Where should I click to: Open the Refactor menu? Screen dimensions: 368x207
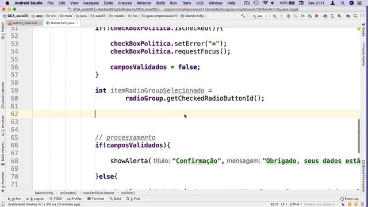pyautogui.click(x=144, y=3)
